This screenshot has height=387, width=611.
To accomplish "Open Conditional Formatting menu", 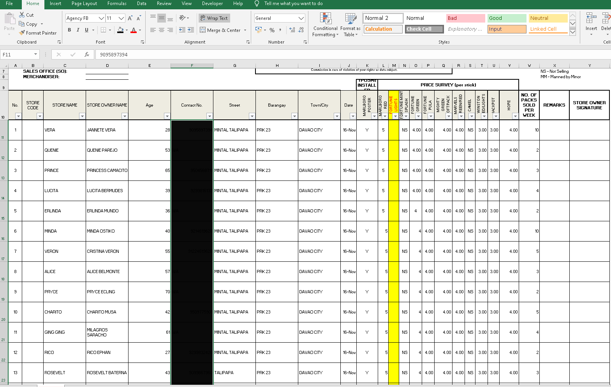I will point(326,25).
